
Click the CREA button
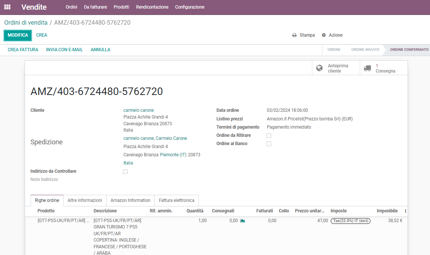tap(42, 35)
